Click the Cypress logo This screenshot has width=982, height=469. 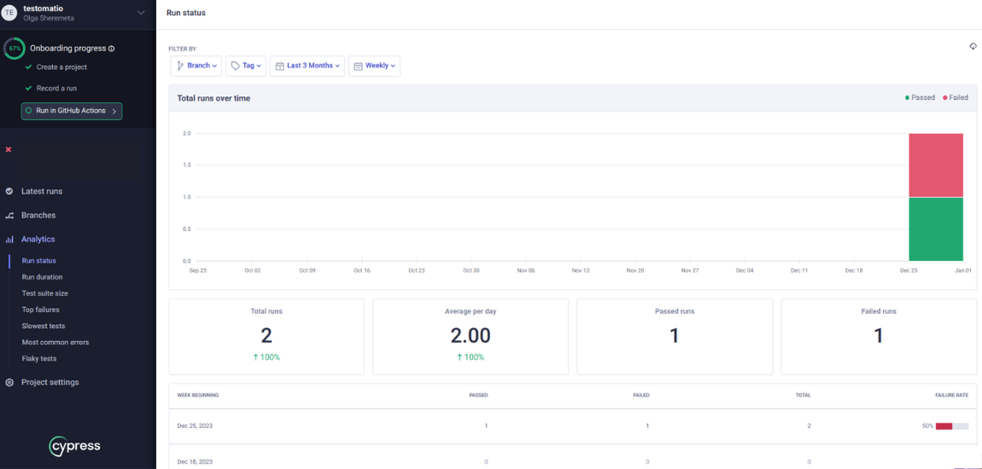click(74, 446)
